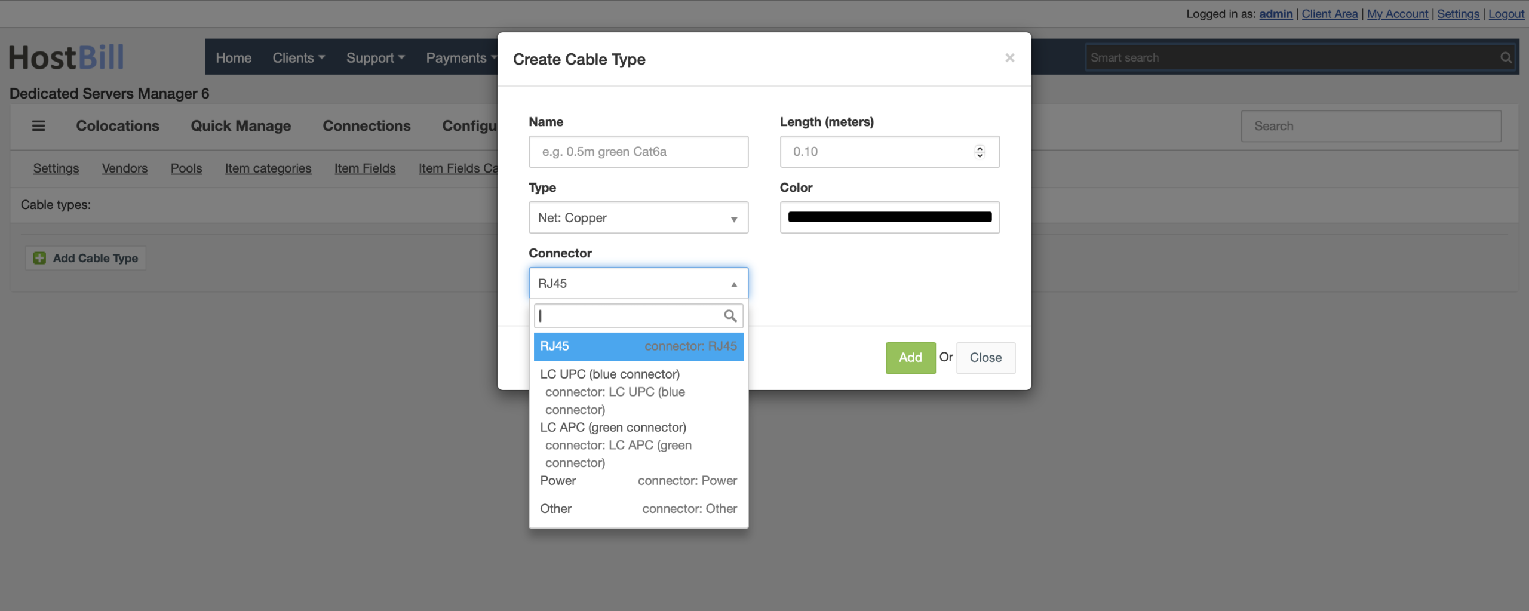Click into the cable Name field

tap(638, 152)
